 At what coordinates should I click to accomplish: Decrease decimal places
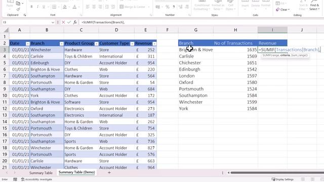pos(187,7)
